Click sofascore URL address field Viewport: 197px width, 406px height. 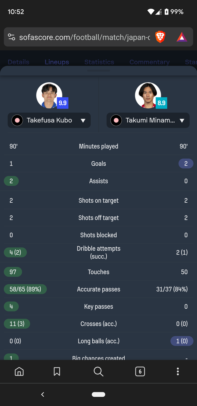(x=85, y=37)
